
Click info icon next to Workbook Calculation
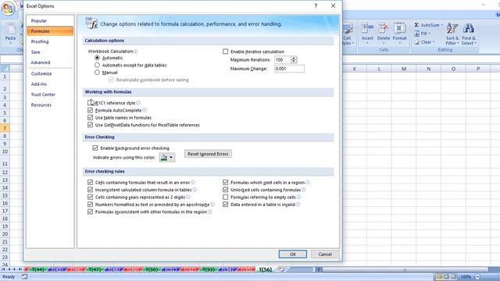(x=135, y=52)
